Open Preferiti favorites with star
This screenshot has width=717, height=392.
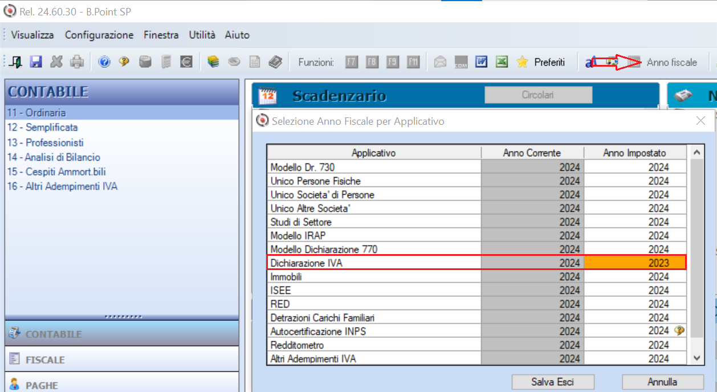tap(540, 62)
